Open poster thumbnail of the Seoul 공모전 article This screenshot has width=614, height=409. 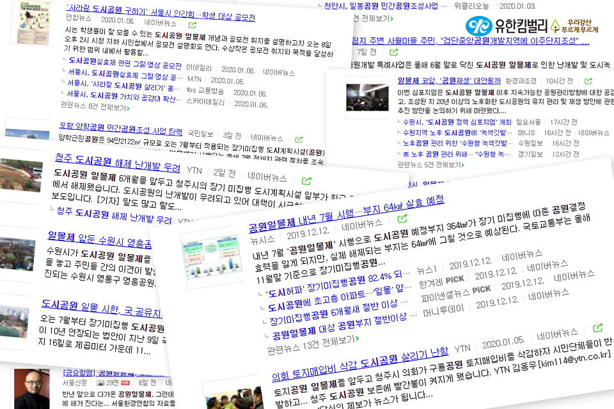(35, 22)
